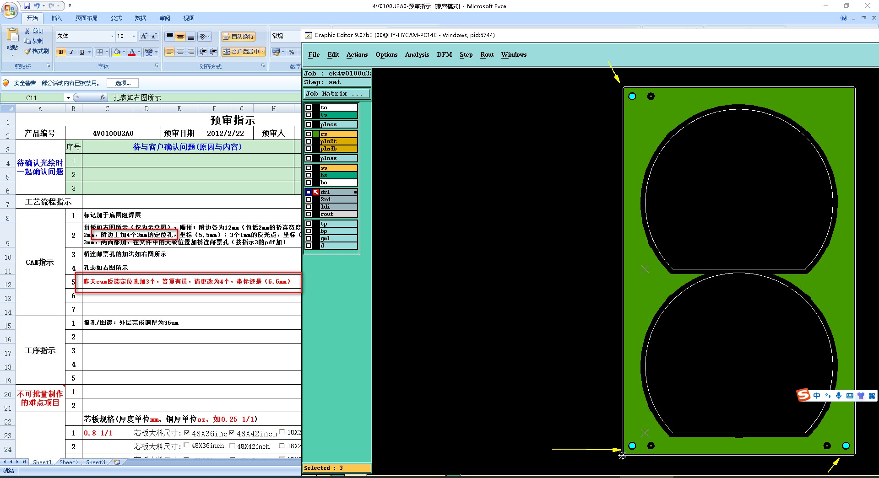Click the 自动换行 wrap text button

238,36
